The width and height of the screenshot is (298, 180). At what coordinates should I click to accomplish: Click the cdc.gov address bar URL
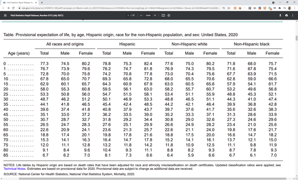(x=120, y=8)
